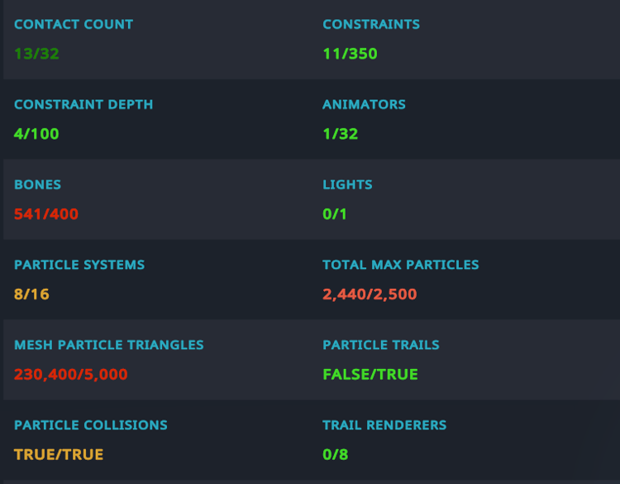
Task: Click the Particle Systems label
Action: pos(79,265)
